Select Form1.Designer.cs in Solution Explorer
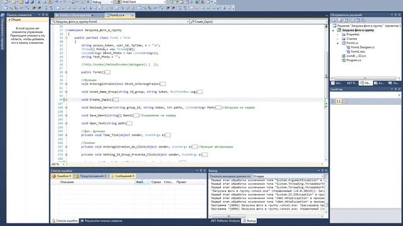 pyautogui.click(x=363, y=48)
